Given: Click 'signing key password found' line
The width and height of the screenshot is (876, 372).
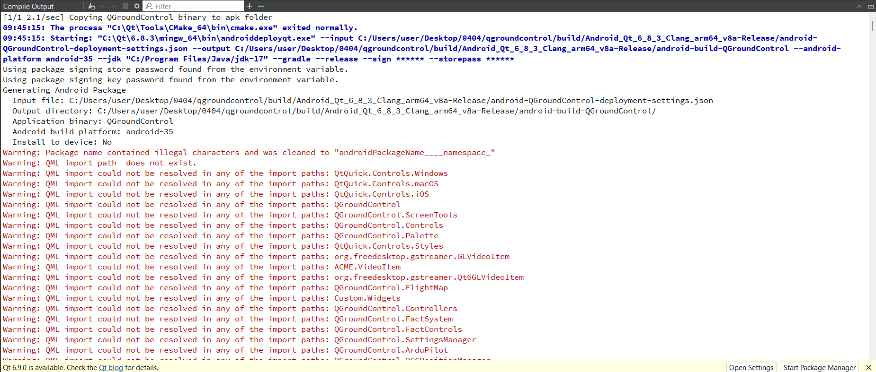Looking at the screenshot, I should point(170,79).
